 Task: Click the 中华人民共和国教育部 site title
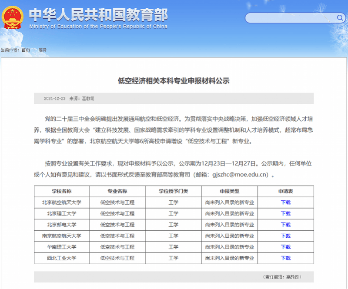click(98, 15)
